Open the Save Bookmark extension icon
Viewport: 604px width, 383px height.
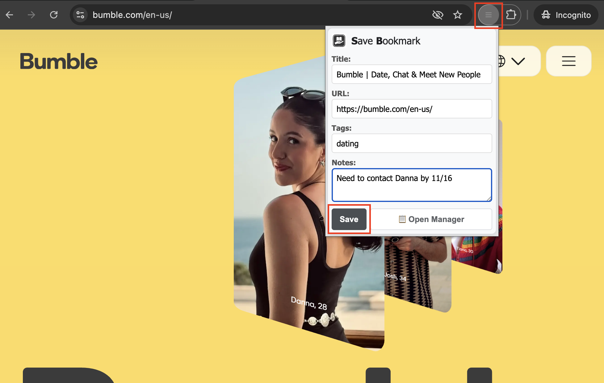tap(489, 15)
